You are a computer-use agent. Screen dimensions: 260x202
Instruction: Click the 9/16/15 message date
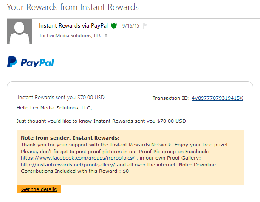coord(131,26)
